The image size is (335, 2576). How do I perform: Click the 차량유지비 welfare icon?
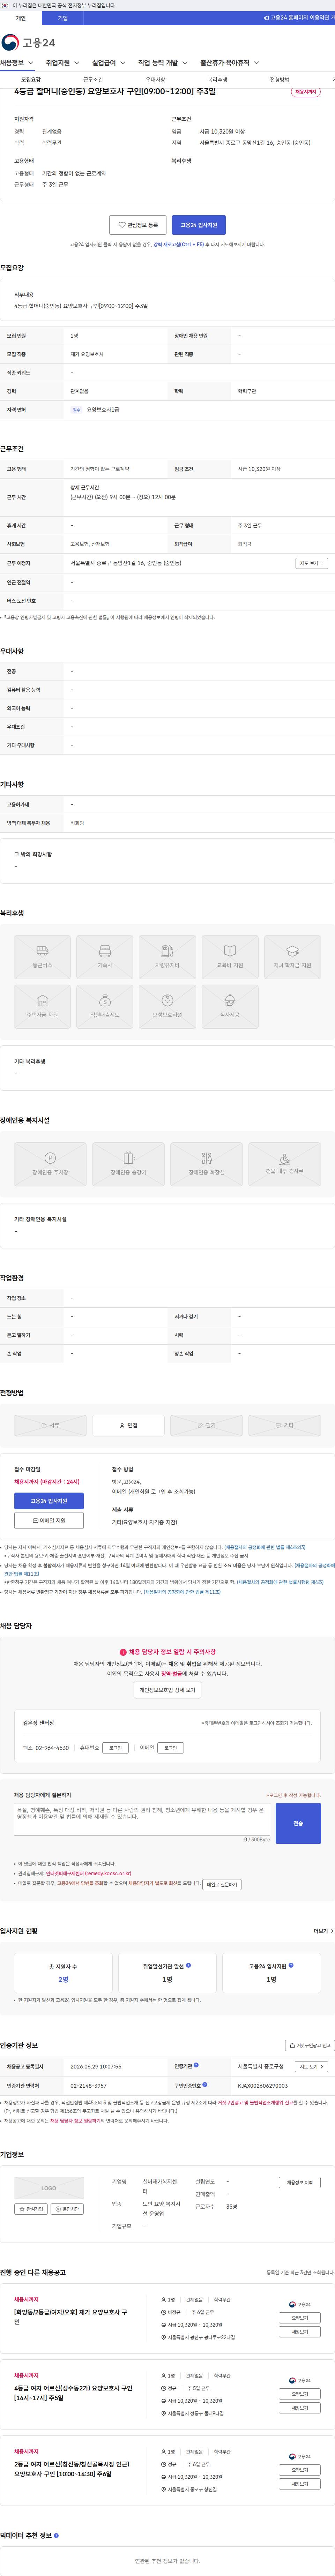pos(167,957)
